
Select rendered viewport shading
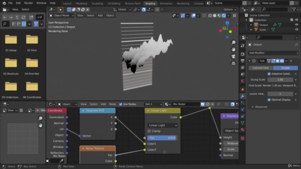click(224, 15)
